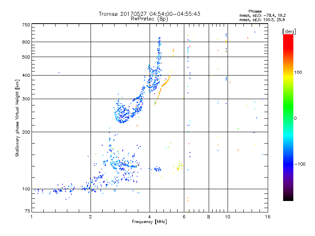Click the 'Frequency [MHz]' x-axis label
This screenshot has height=236, width=315.
(x=149, y=222)
